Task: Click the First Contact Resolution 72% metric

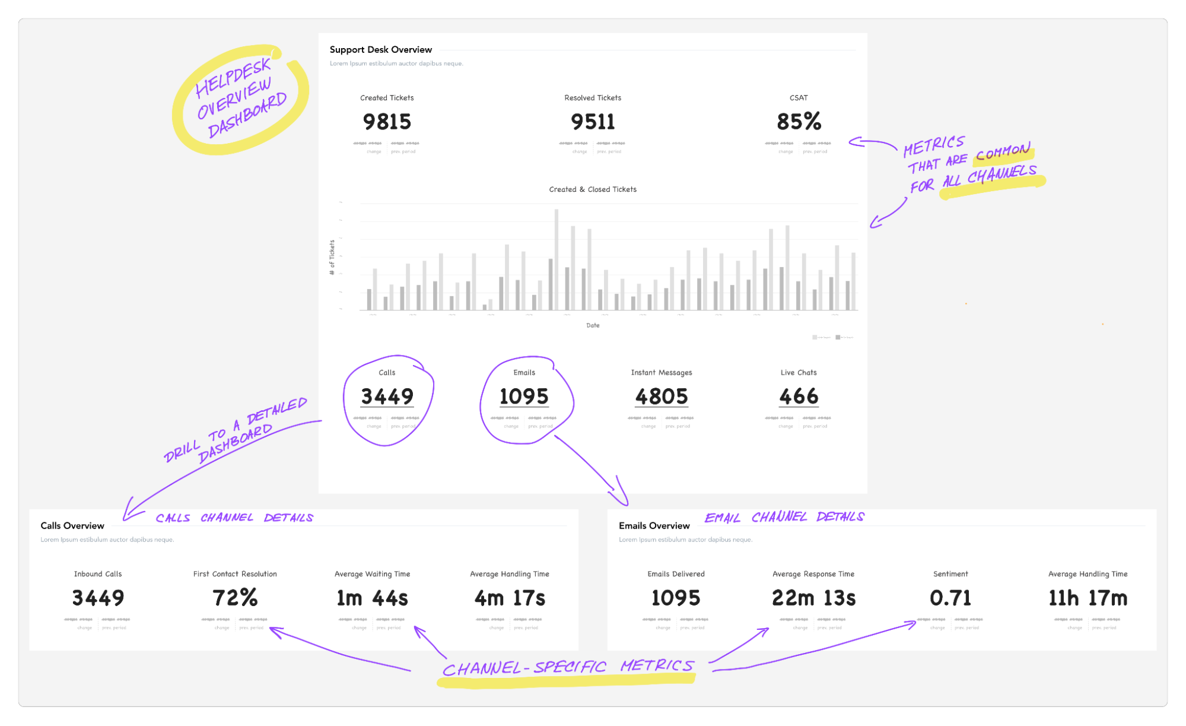Action: pos(235,598)
